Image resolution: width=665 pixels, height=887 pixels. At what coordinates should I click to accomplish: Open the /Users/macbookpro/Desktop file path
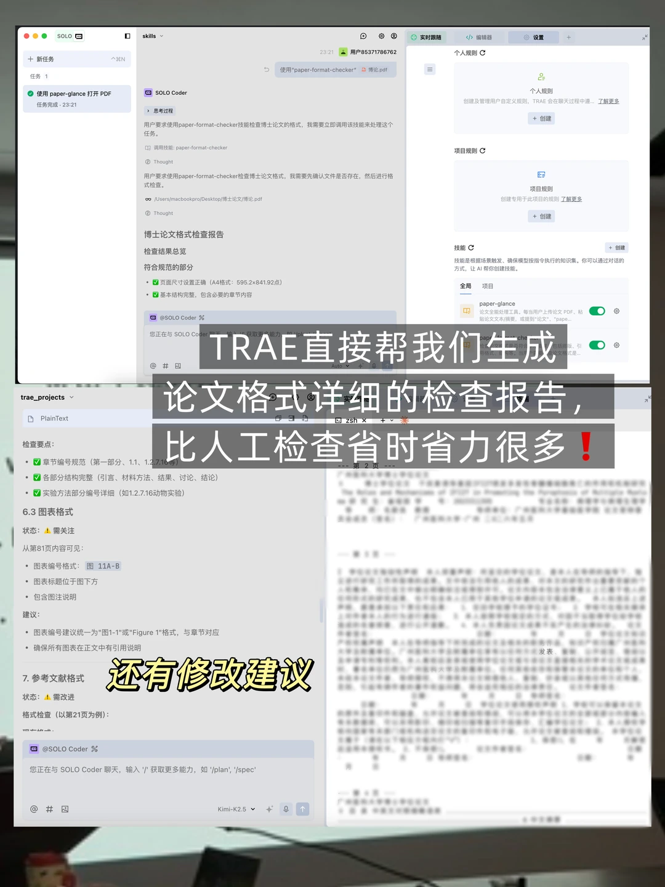pos(204,199)
